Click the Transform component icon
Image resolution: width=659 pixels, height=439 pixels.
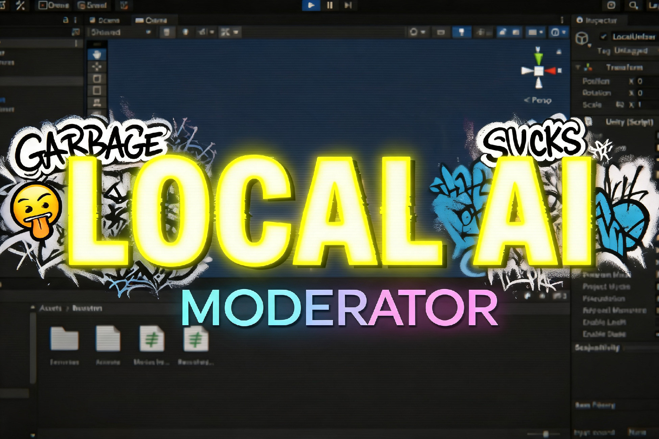click(x=588, y=67)
